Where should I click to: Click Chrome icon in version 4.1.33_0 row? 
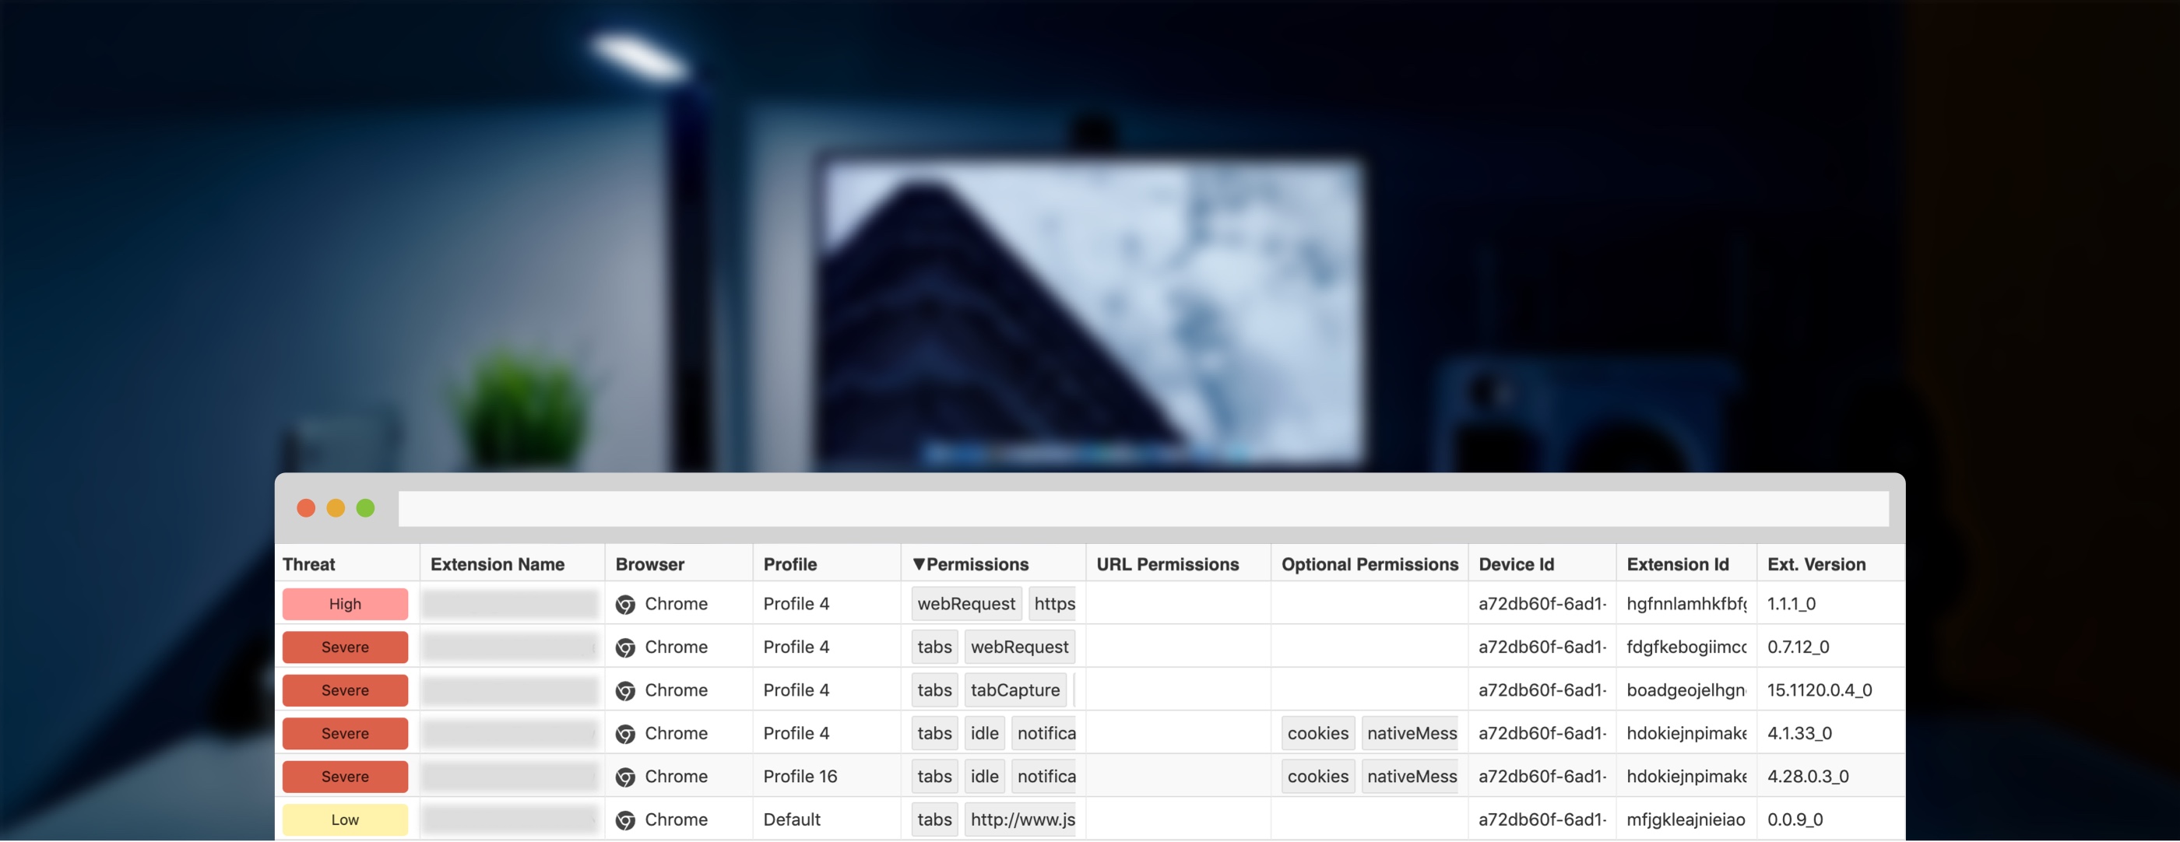[x=625, y=734]
